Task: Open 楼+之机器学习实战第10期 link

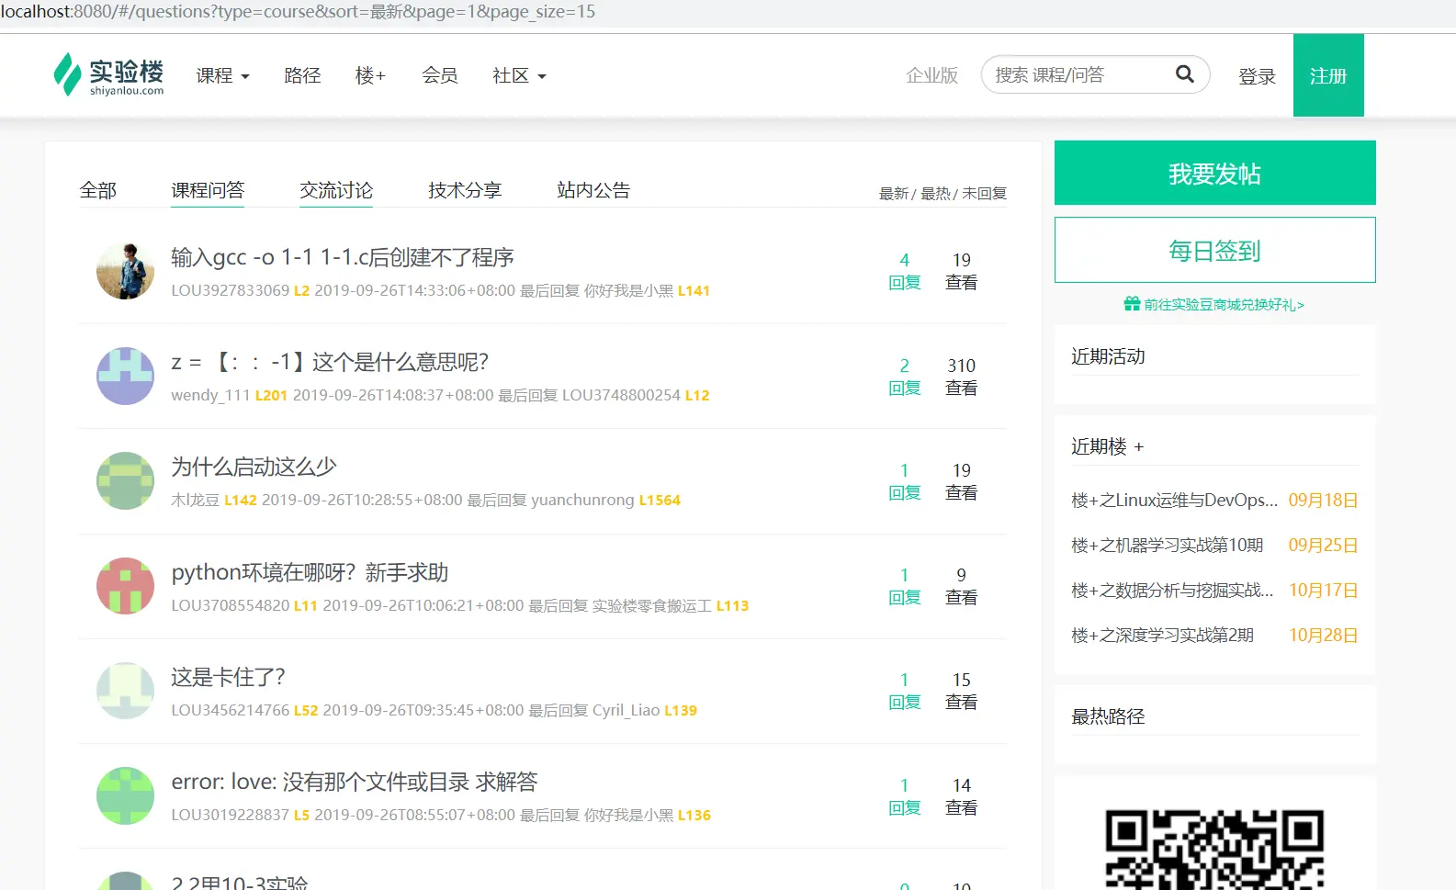Action: (1167, 545)
